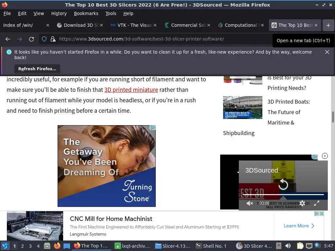Screen dimensions: 335x251
Task: Show site security padlock information
Action: coord(53,39)
